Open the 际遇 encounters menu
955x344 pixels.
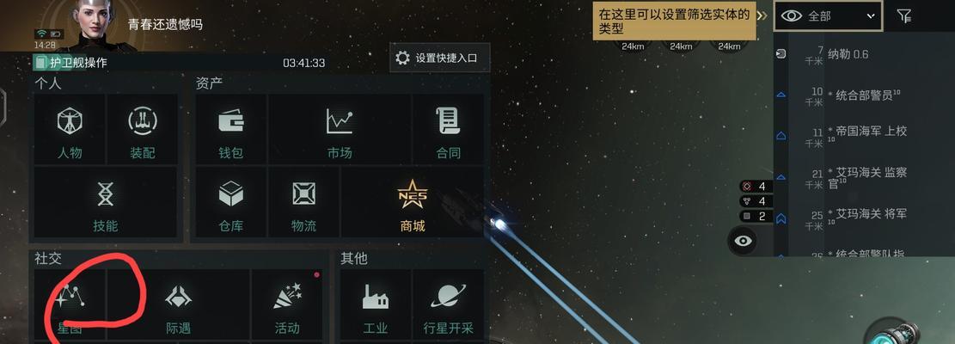(x=179, y=304)
